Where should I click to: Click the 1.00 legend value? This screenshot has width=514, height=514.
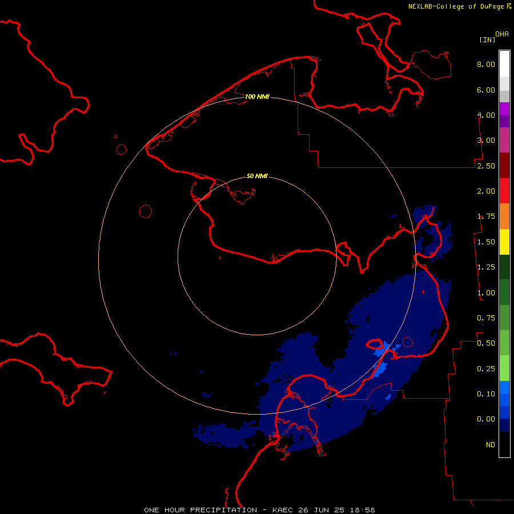486,293
